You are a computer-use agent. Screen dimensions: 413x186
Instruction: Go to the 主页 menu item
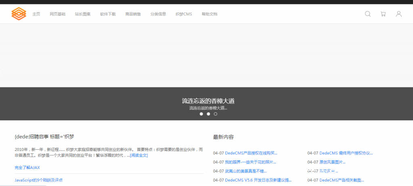tap(36, 14)
